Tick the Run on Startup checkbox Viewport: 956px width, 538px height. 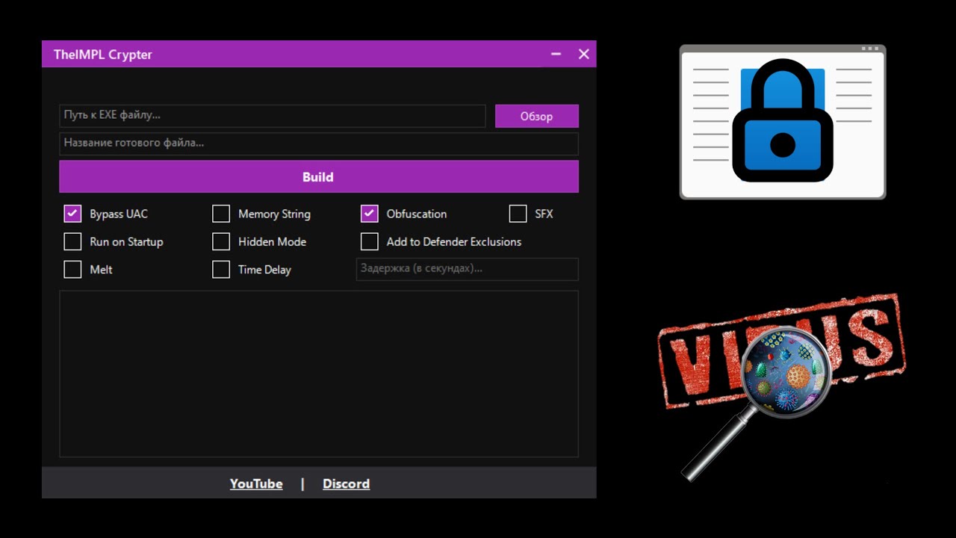click(x=72, y=241)
